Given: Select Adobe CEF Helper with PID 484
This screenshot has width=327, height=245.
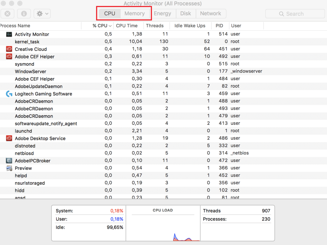Looking at the screenshot, I should click(163, 79).
